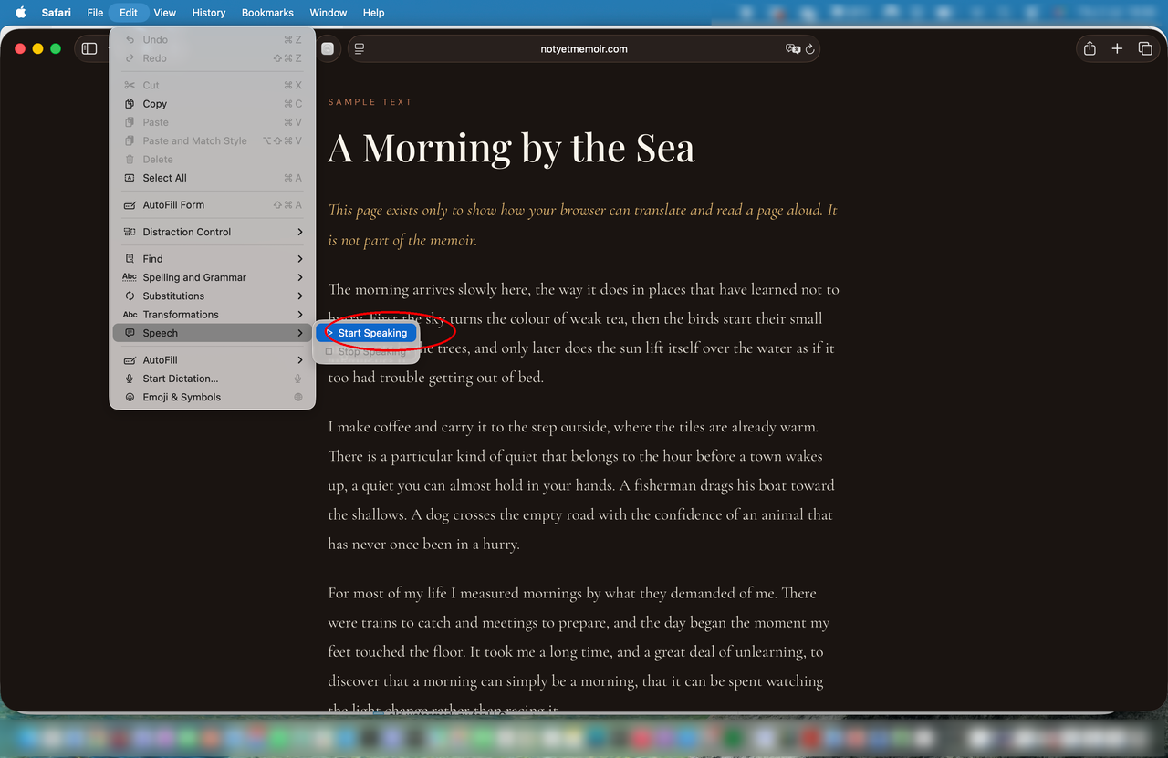Click the extension icon left of address bar

(328, 49)
